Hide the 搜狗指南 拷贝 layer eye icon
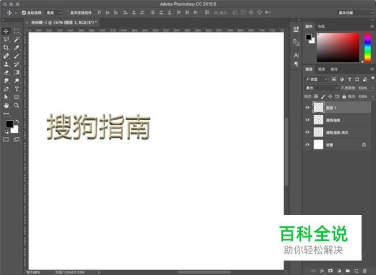Image resolution: width=376 pixels, height=275 pixels. coord(307,132)
